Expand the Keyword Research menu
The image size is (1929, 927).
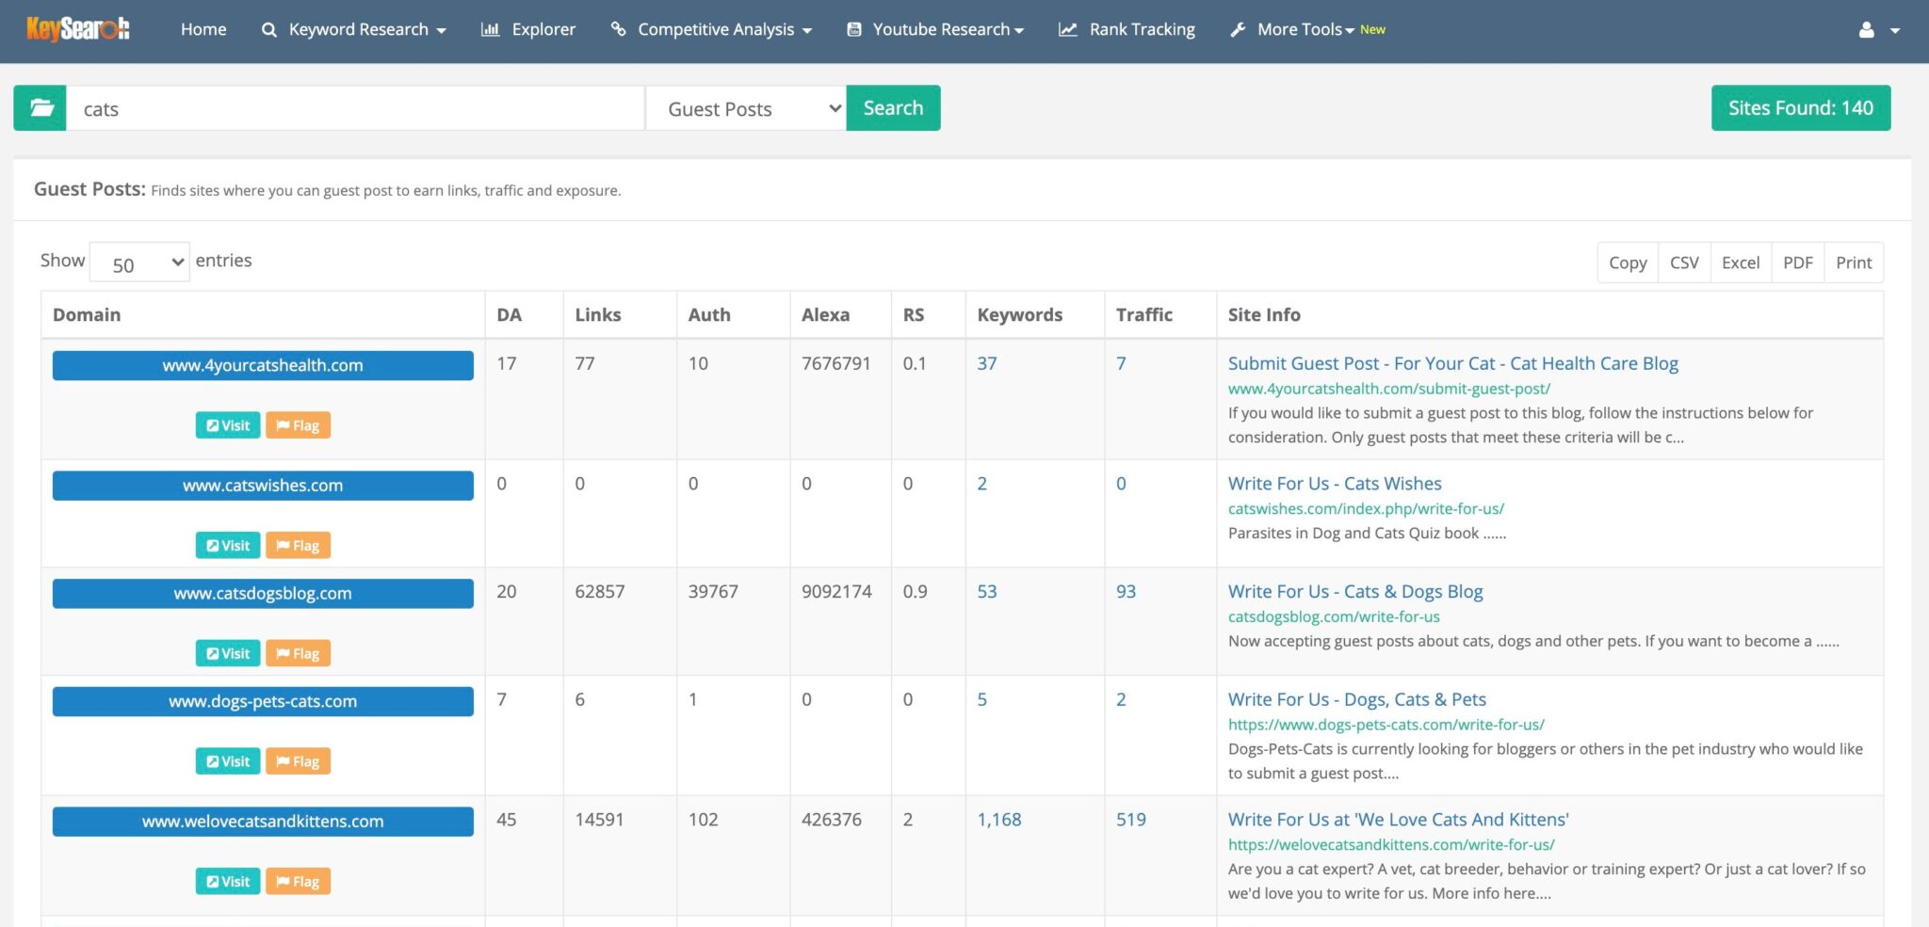coord(353,29)
